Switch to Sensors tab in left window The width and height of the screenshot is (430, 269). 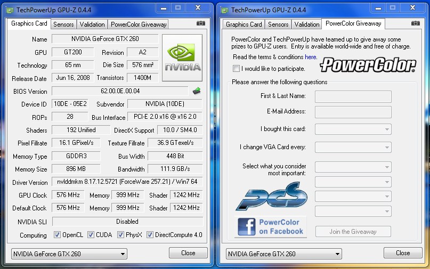pyautogui.click(x=63, y=25)
